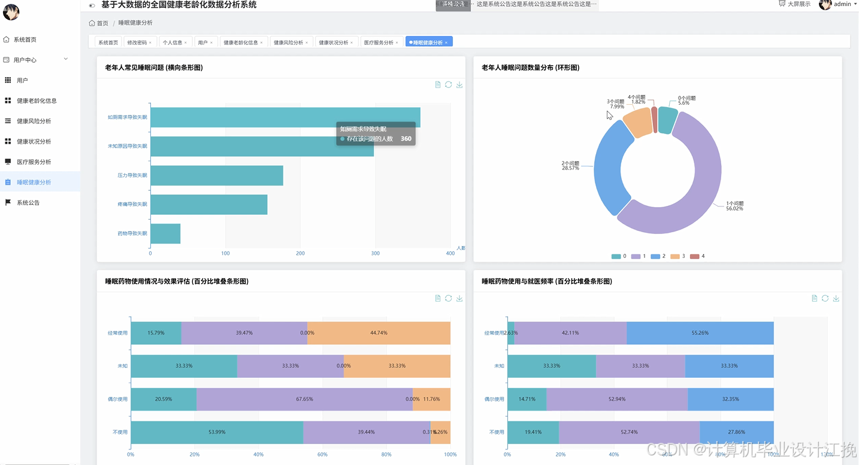Click the home icon in the breadcrumb
The width and height of the screenshot is (859, 465).
(x=92, y=23)
